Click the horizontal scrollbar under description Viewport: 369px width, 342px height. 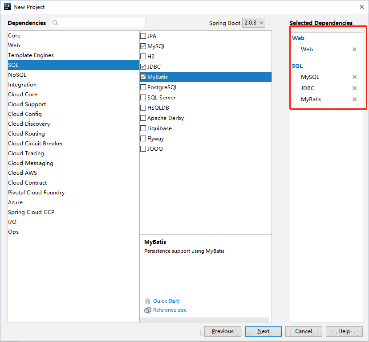[x=204, y=320]
